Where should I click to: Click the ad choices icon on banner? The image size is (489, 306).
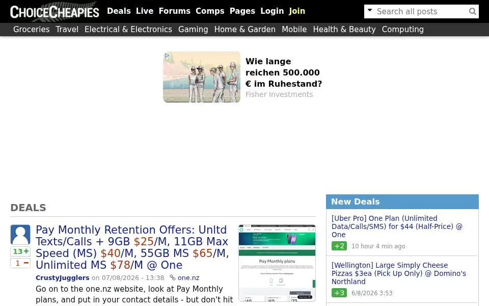167,56
